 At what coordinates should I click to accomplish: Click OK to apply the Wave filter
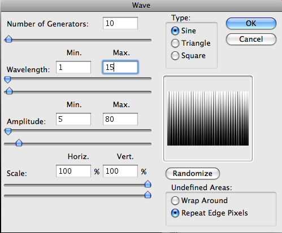pyautogui.click(x=251, y=23)
